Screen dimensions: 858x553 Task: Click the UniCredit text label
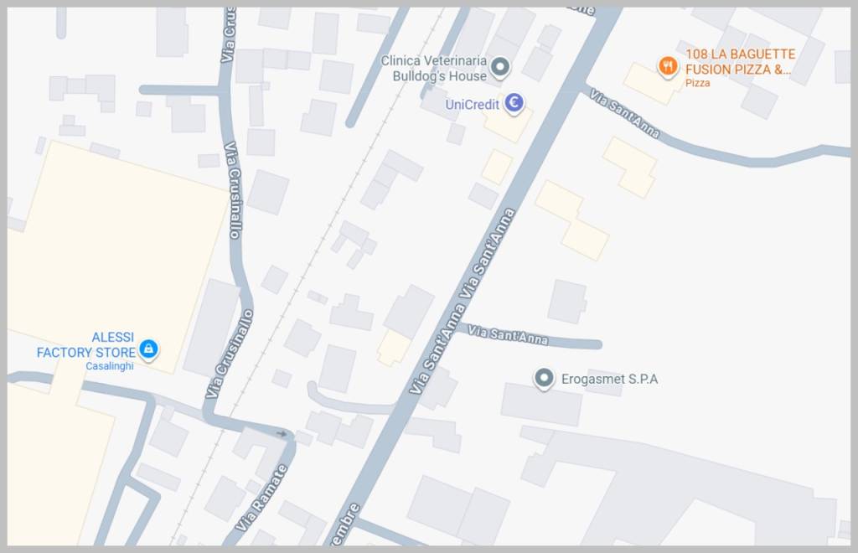click(x=473, y=105)
